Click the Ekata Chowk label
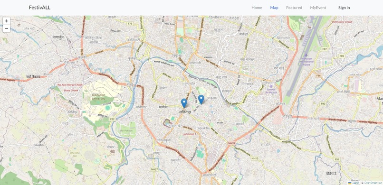This screenshot has width=383, height=185. pos(71,91)
